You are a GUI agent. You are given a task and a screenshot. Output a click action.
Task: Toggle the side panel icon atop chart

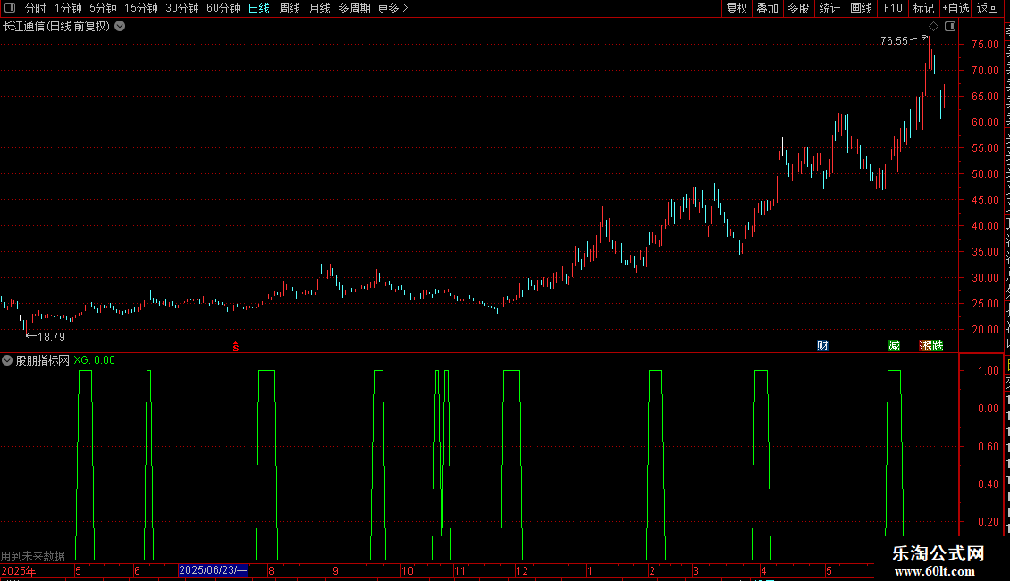point(950,27)
